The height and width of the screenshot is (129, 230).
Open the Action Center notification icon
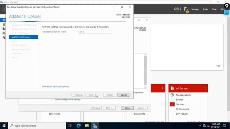(x=224, y=126)
